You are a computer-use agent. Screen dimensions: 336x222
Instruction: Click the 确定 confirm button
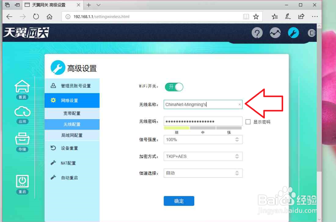click(179, 201)
